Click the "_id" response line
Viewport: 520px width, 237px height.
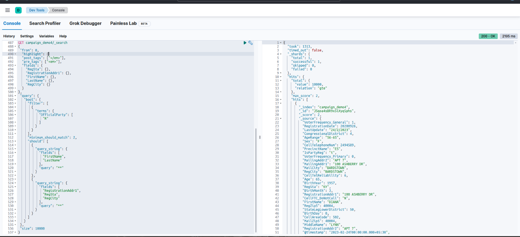point(327,111)
